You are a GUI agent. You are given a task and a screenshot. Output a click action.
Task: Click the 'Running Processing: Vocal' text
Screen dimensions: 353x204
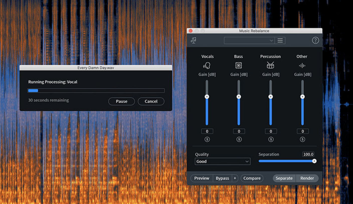53,82
